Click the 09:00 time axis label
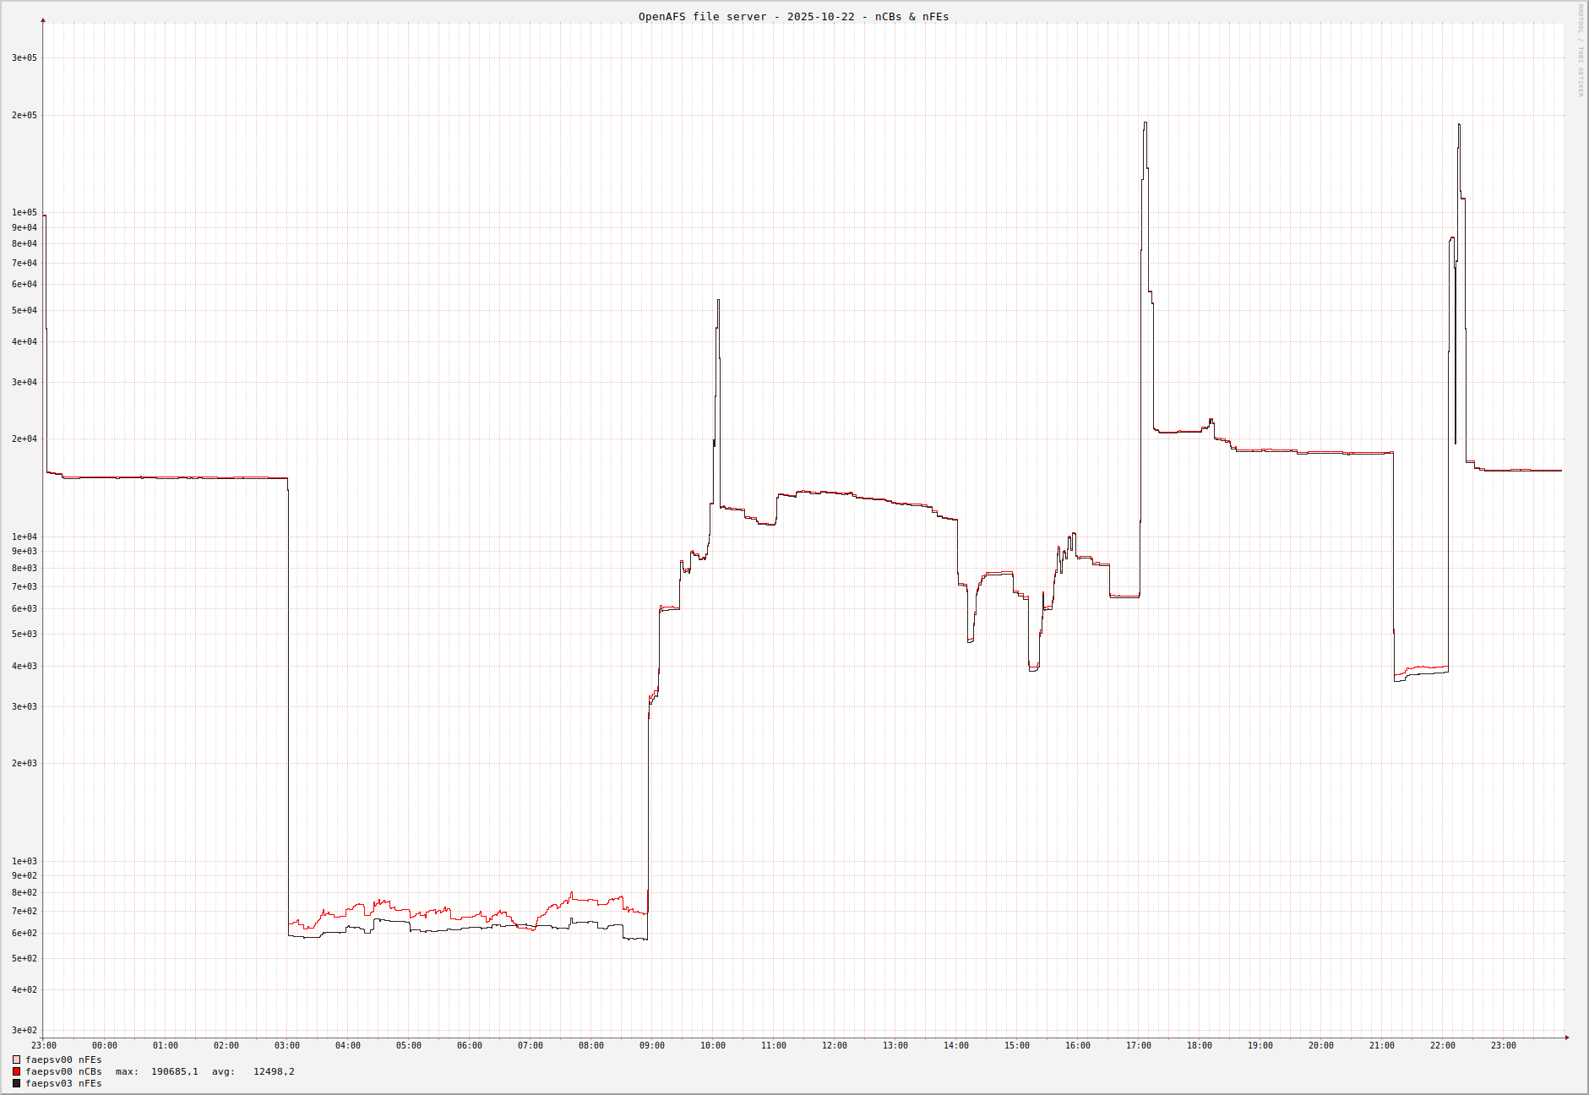The height and width of the screenshot is (1095, 1589). tap(652, 1046)
